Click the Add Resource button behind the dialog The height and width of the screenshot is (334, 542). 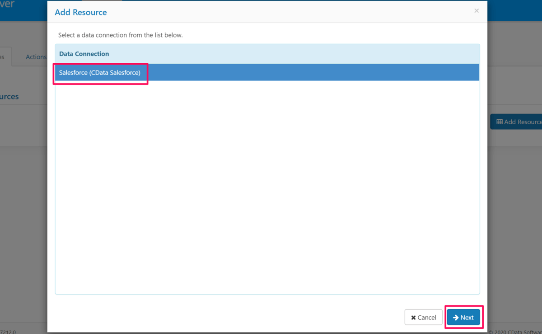[516, 122]
